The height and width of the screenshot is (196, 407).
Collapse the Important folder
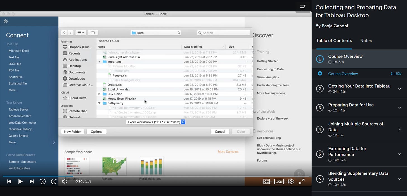pos(99,62)
